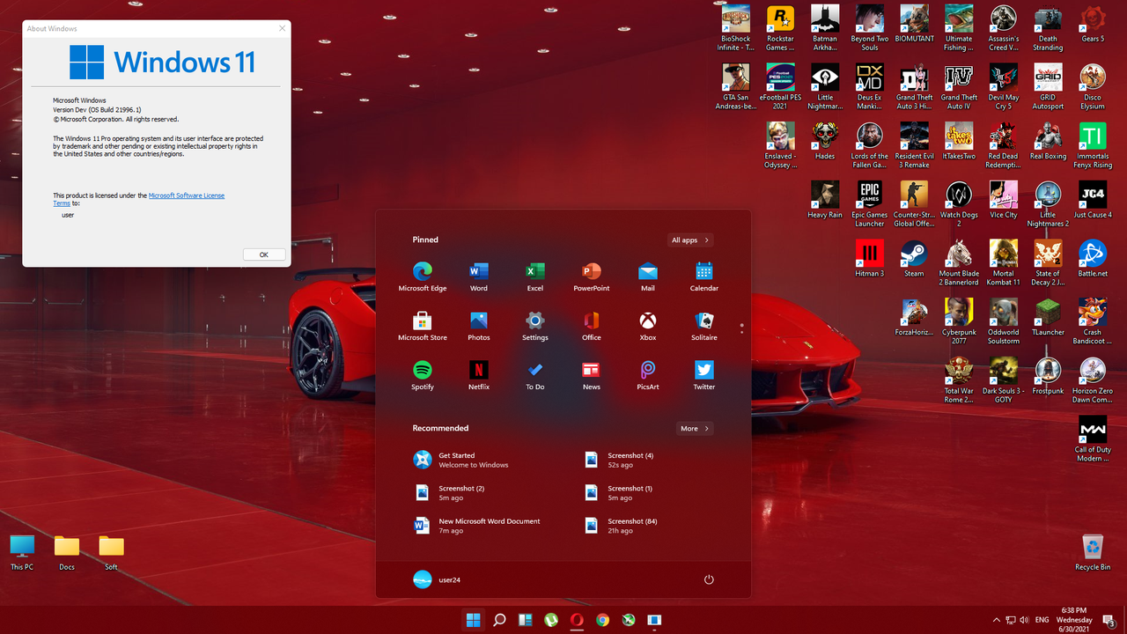
Task: Open the Microsoft Software License Terms link
Action: click(186, 195)
